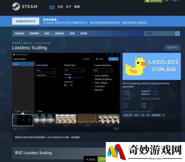The width and height of the screenshot is (185, 162).
Task: Expand GPU / Display section
Action: click(x=100, y=83)
